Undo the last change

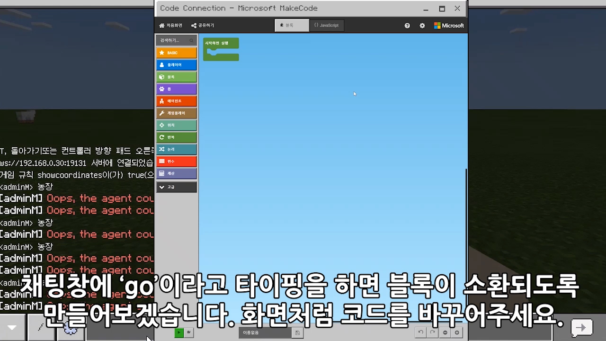pyautogui.click(x=420, y=333)
